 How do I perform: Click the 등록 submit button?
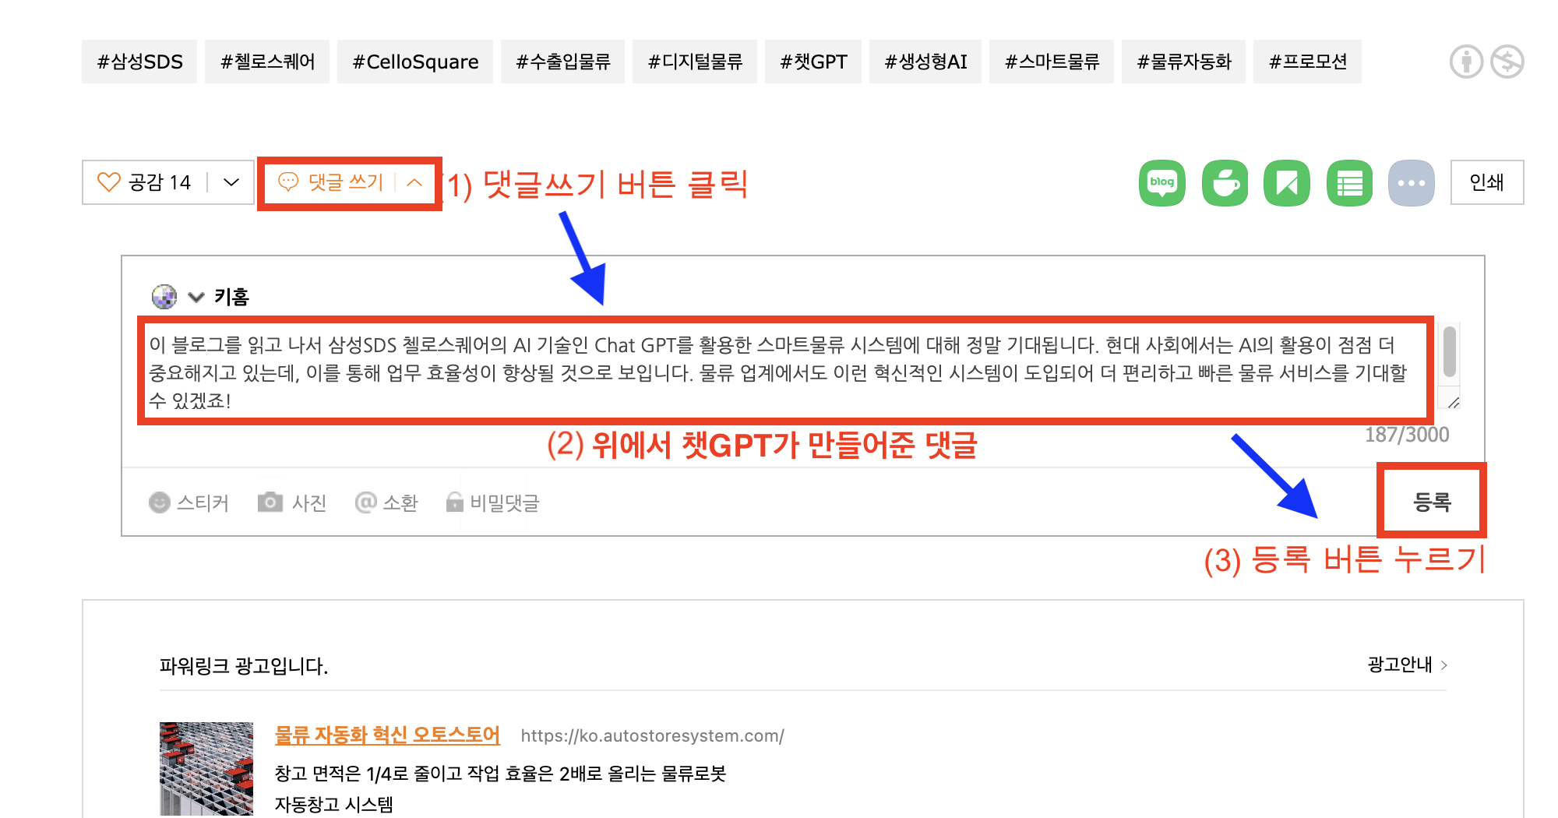click(1432, 501)
